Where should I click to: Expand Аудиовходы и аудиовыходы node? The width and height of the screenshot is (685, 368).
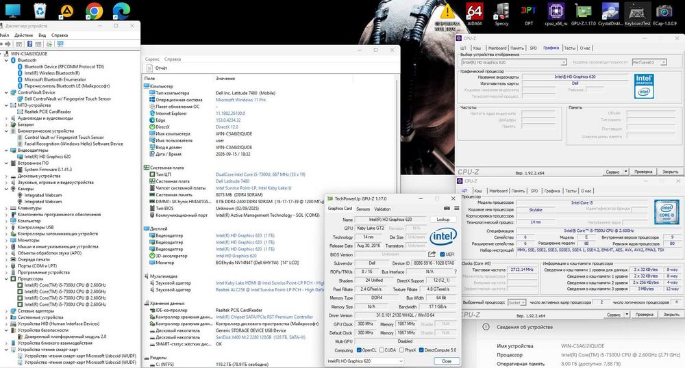(x=6, y=118)
